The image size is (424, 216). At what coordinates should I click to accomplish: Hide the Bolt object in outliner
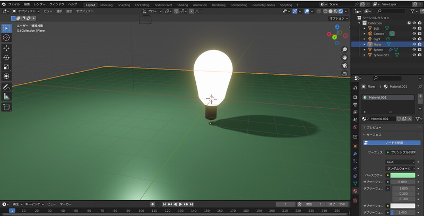pyautogui.click(x=414, y=28)
